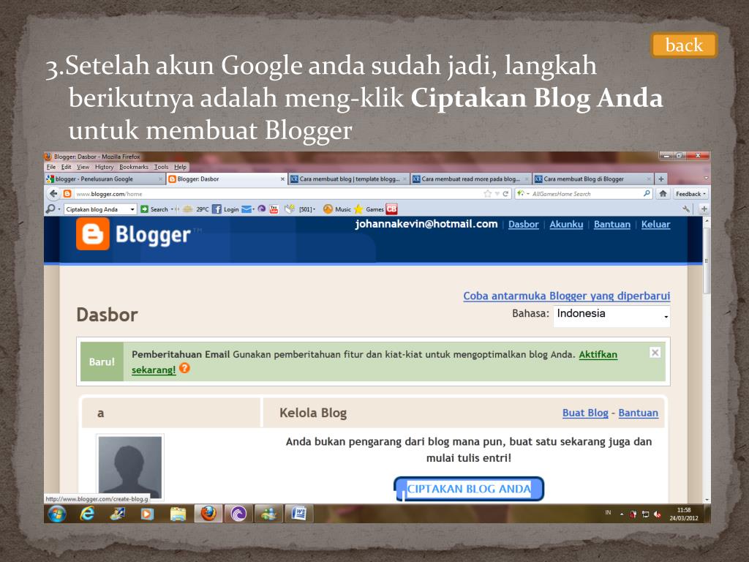This screenshot has width=749, height=562.
Task: Switch to Cara membuat blog template tab
Action: pyautogui.click(x=349, y=179)
